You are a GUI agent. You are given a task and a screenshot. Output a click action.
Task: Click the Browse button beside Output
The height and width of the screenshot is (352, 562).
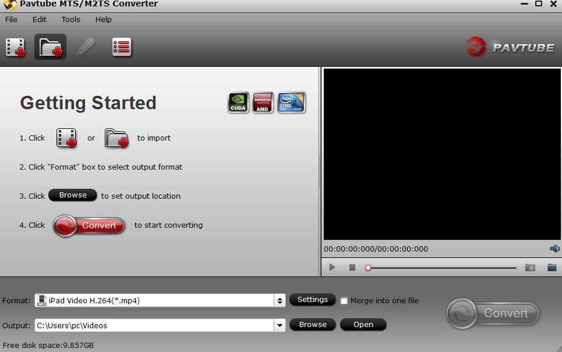[x=313, y=325]
